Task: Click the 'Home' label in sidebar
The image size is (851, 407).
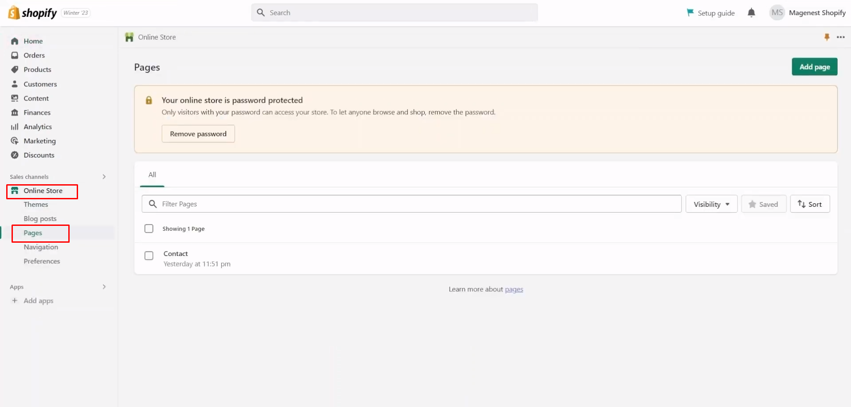Action: [x=33, y=41]
